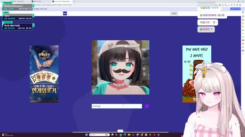Click the weather widget at the taskbar's left end

(8, 135)
